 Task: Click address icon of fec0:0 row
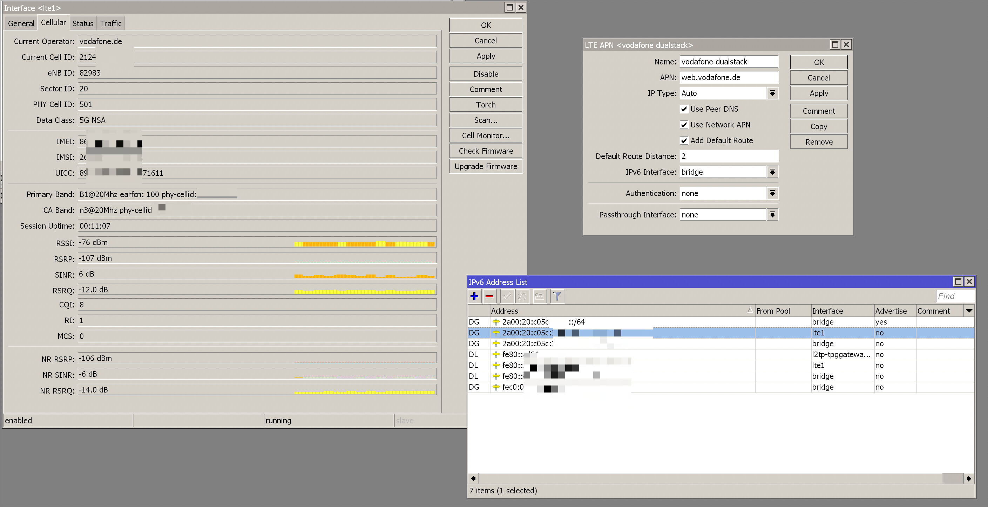pos(496,387)
